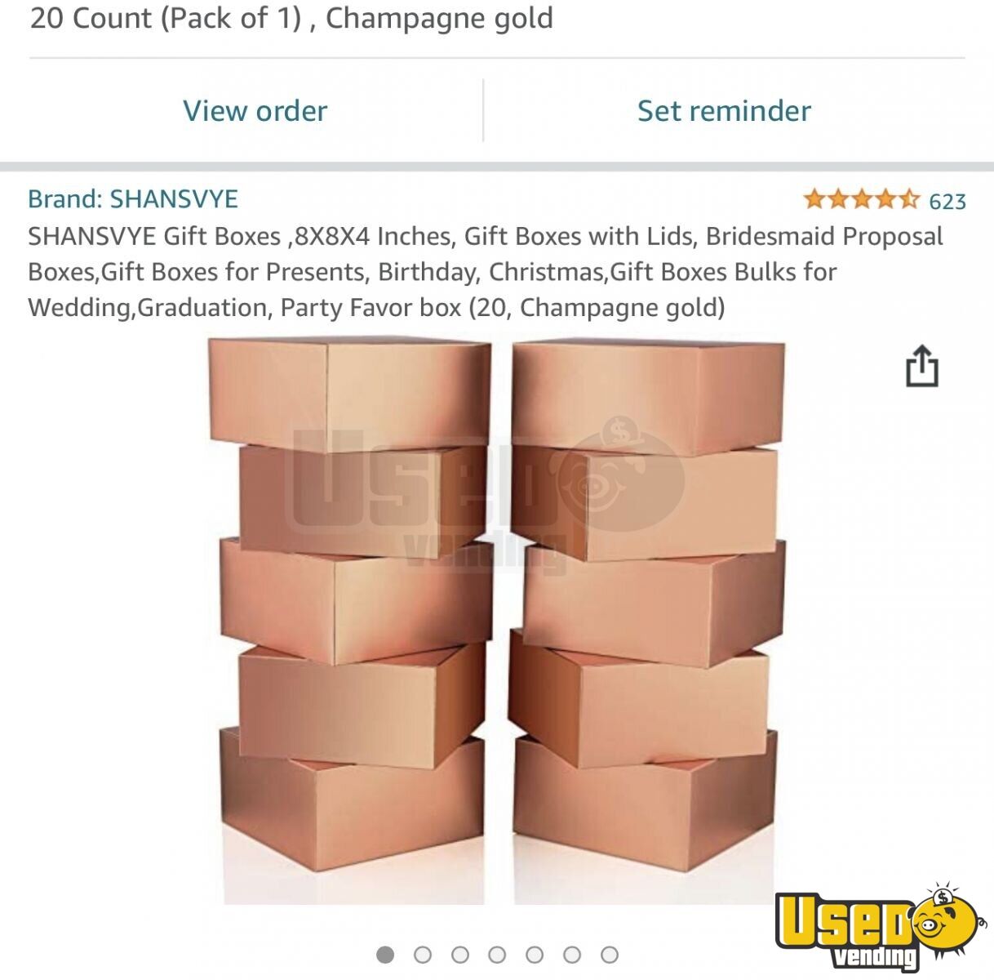The height and width of the screenshot is (980, 994).
Task: Click the SHANSVYE Gift Boxes product title
Action: 486,272
